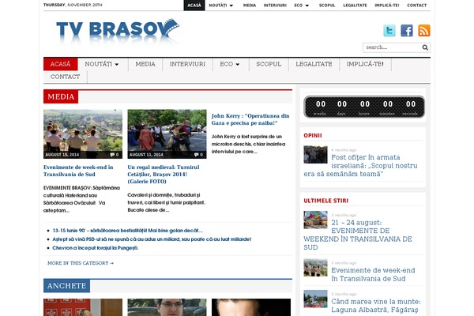Open Aștept să vină PSD-ul link
This screenshot has height=316, width=474.
[152, 239]
